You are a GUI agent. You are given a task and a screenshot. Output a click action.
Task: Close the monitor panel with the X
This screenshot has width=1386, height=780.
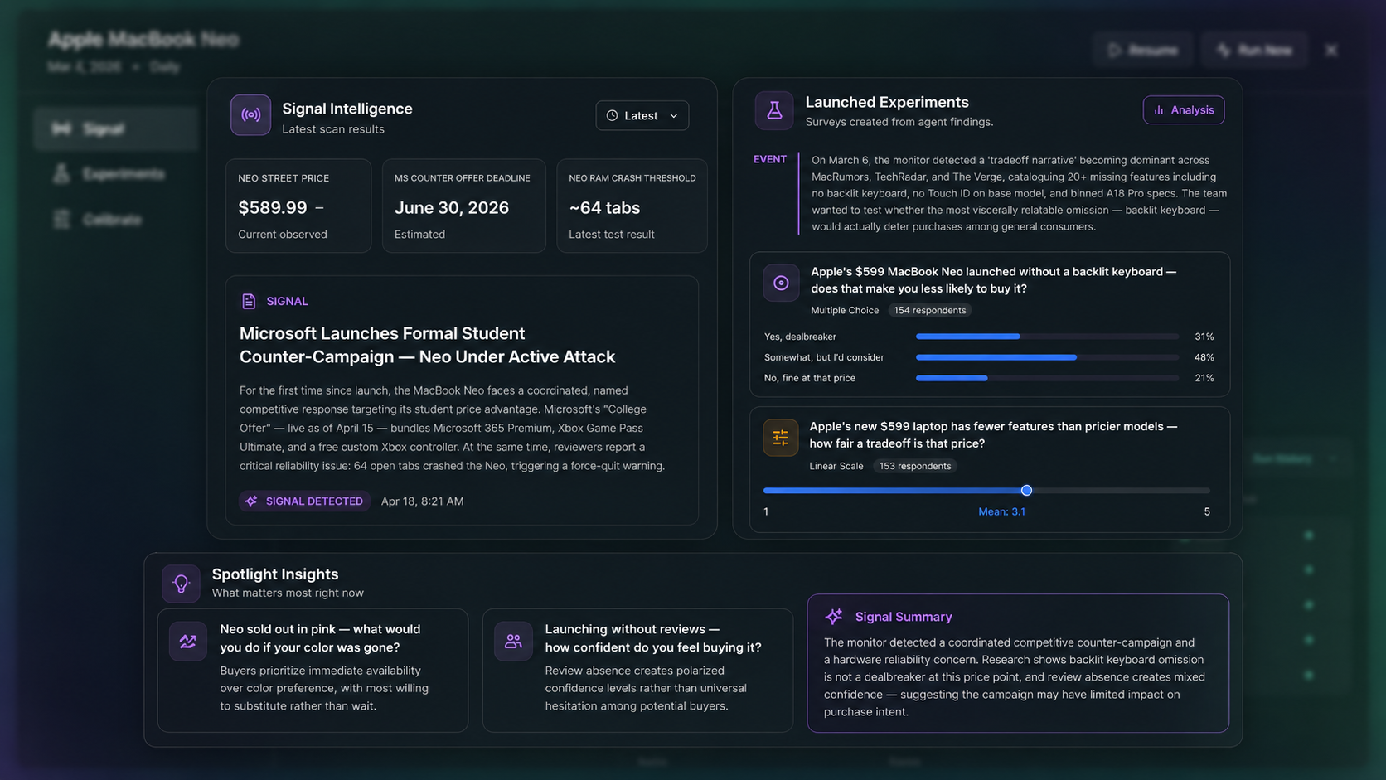(1331, 51)
